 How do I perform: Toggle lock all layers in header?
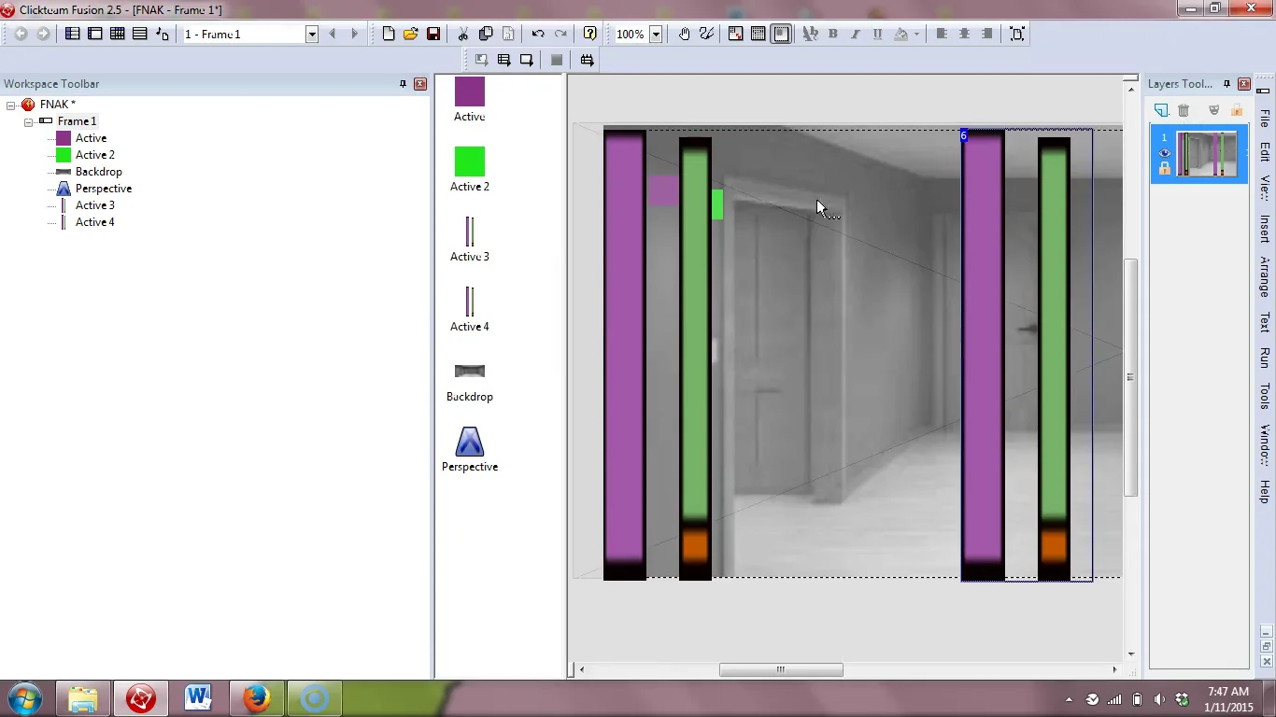point(1237,110)
